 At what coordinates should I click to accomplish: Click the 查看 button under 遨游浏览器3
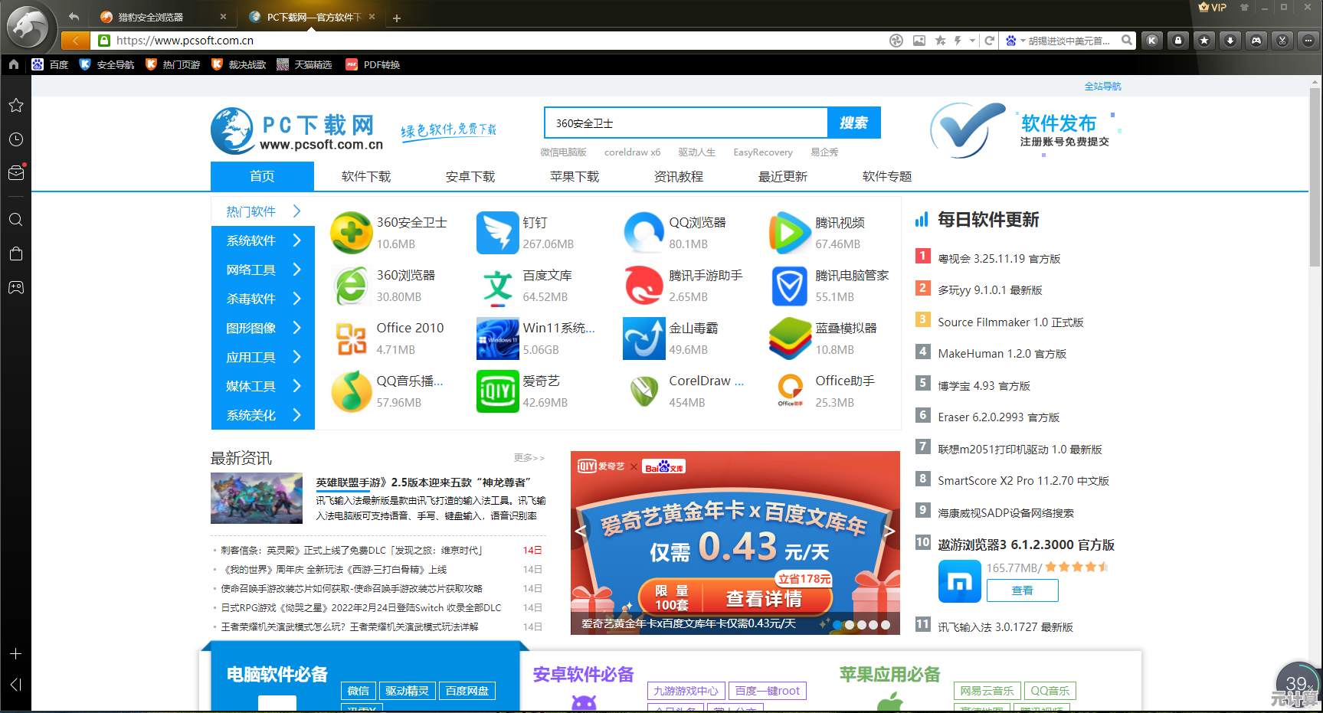[1022, 590]
